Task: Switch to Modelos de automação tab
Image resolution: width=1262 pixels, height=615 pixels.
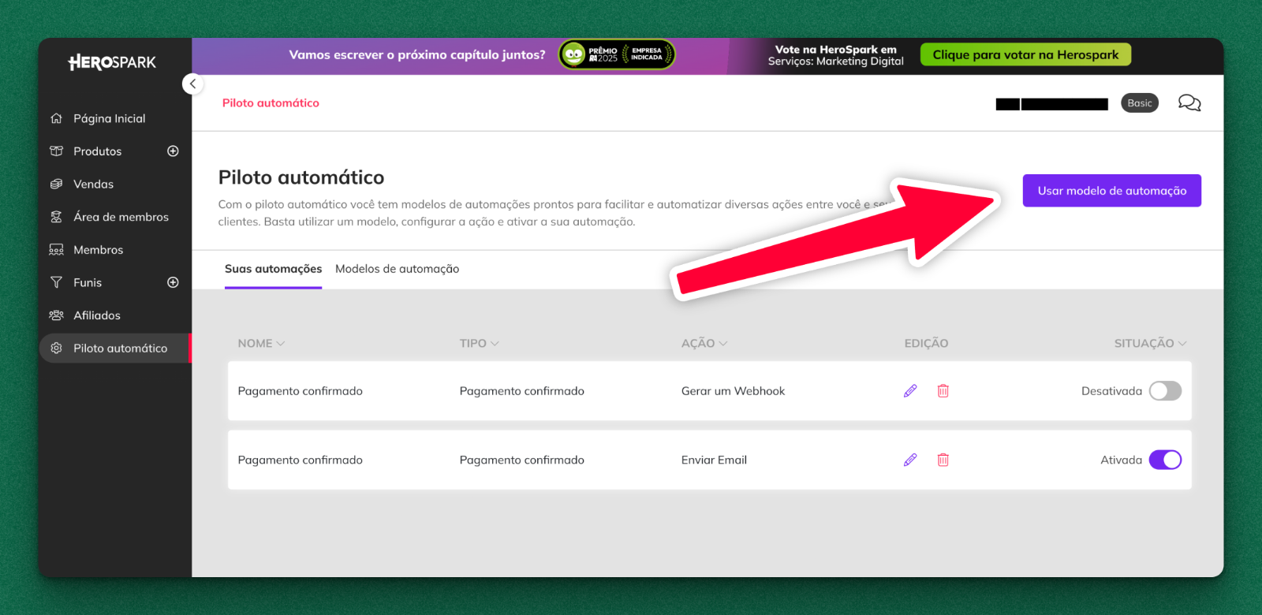Action: point(397,269)
